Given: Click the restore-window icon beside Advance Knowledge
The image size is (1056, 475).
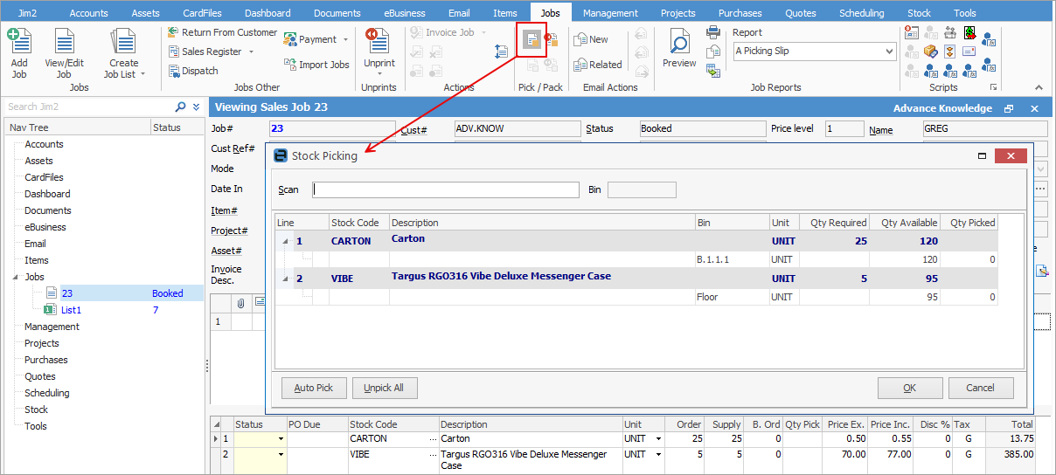Looking at the screenshot, I should pos(1009,108).
